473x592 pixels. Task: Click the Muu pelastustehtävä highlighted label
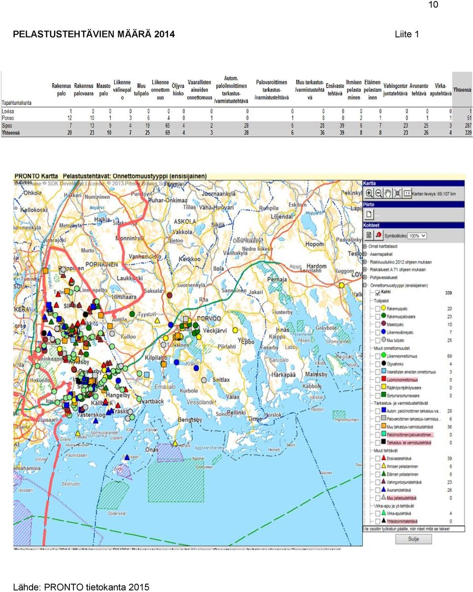tap(402, 497)
